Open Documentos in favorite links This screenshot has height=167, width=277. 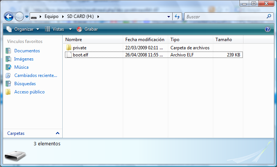coord(27,51)
